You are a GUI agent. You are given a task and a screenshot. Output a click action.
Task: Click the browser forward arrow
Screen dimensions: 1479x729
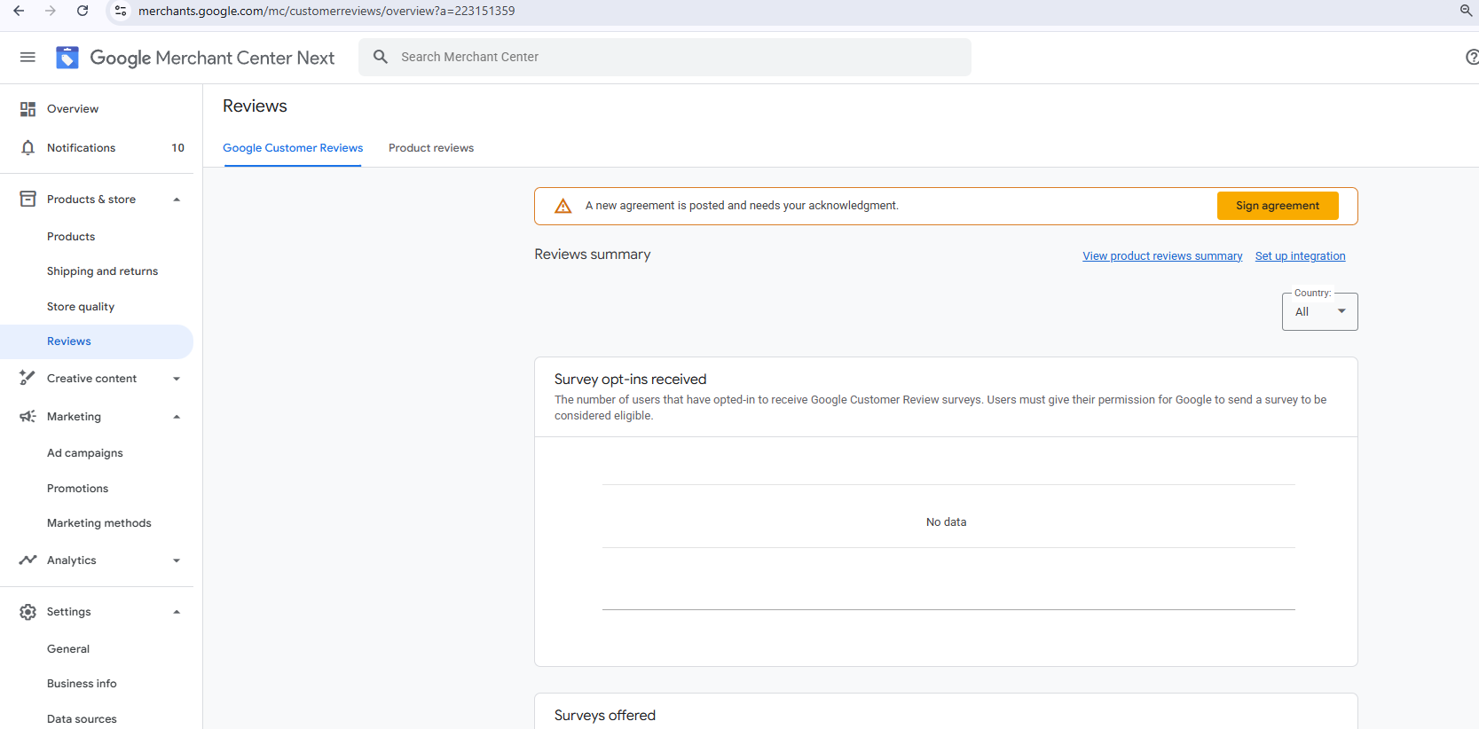click(x=51, y=11)
